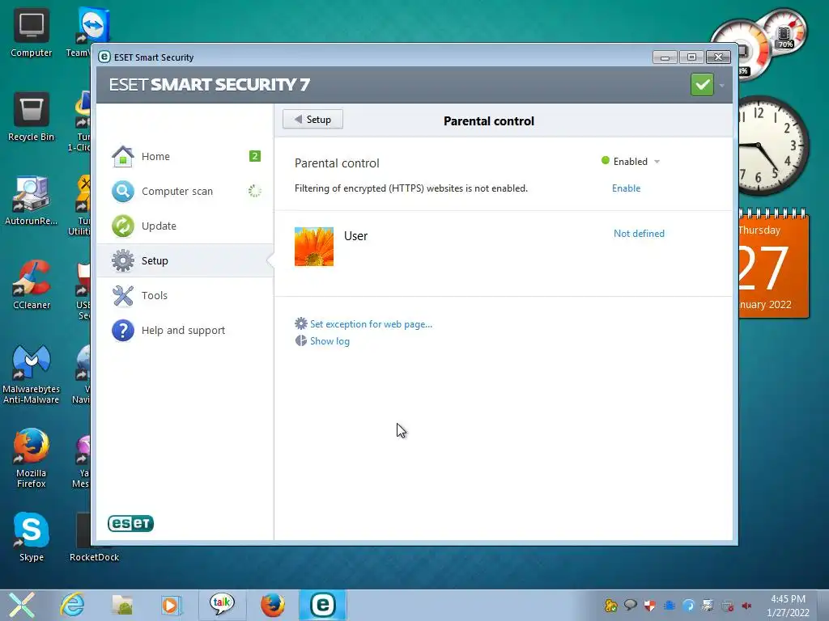Open the Skype desktop shortcut
Screen dimensions: 829x621
click(32, 537)
